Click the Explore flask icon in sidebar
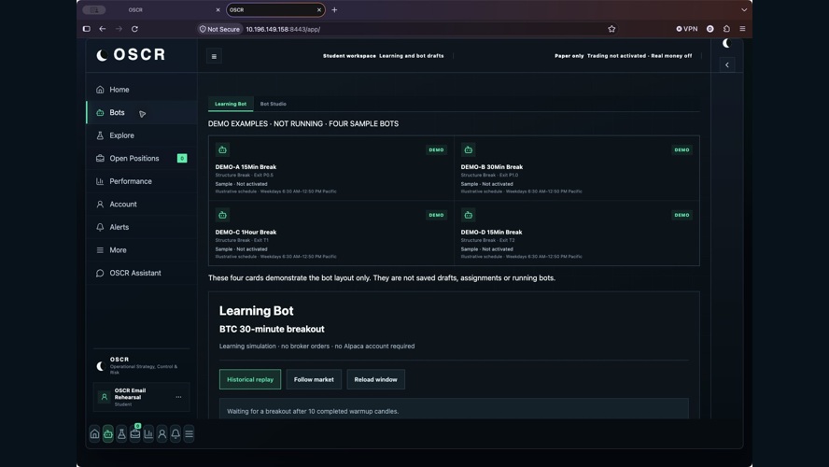 (100, 135)
